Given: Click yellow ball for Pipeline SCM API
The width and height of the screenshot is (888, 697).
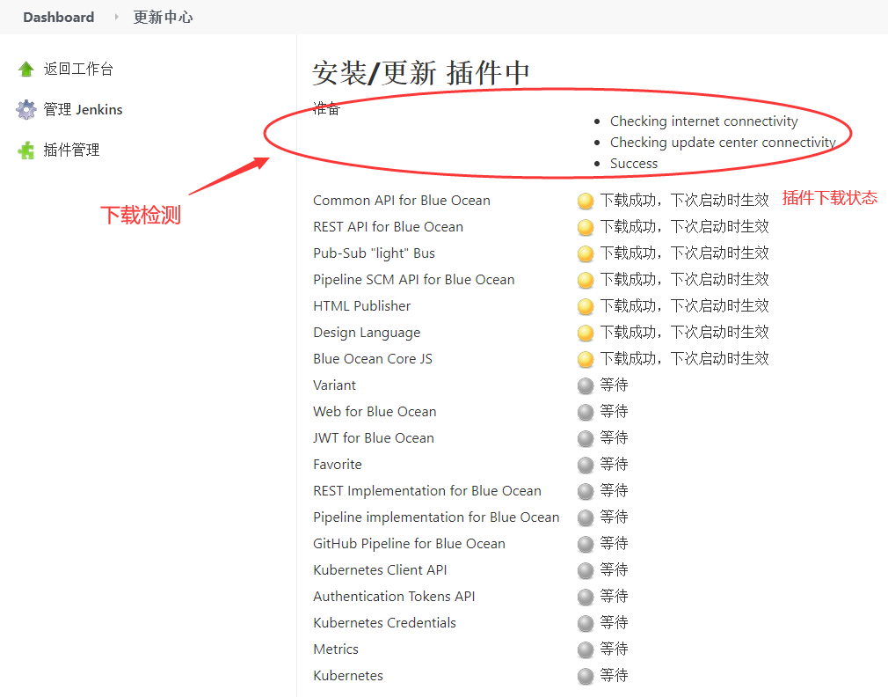Looking at the screenshot, I should (x=586, y=280).
